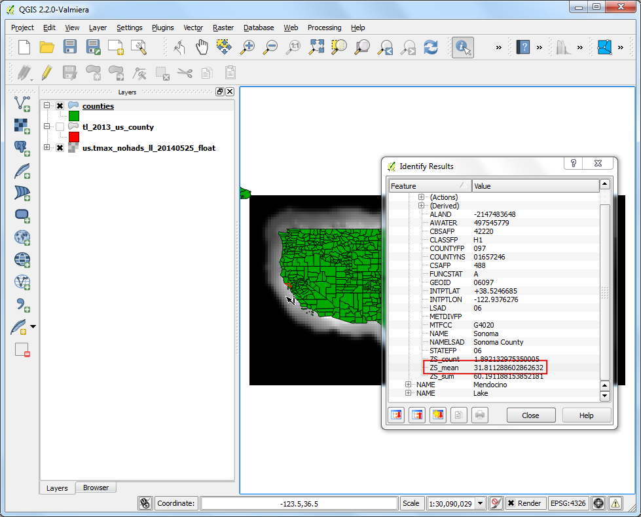Click Add SpatiaLite Layer icon
This screenshot has width=641, height=517.
[22, 170]
